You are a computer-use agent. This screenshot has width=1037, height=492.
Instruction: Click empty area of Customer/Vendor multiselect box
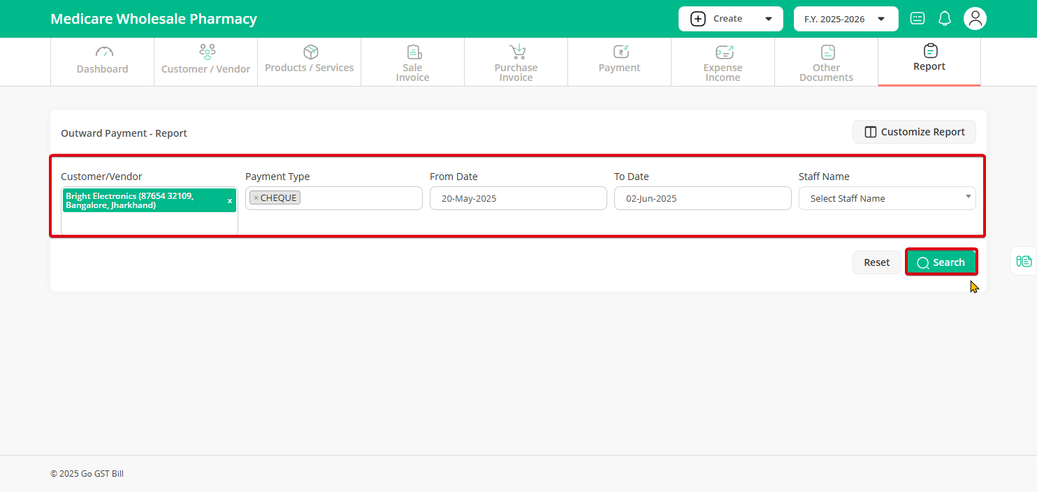point(150,223)
